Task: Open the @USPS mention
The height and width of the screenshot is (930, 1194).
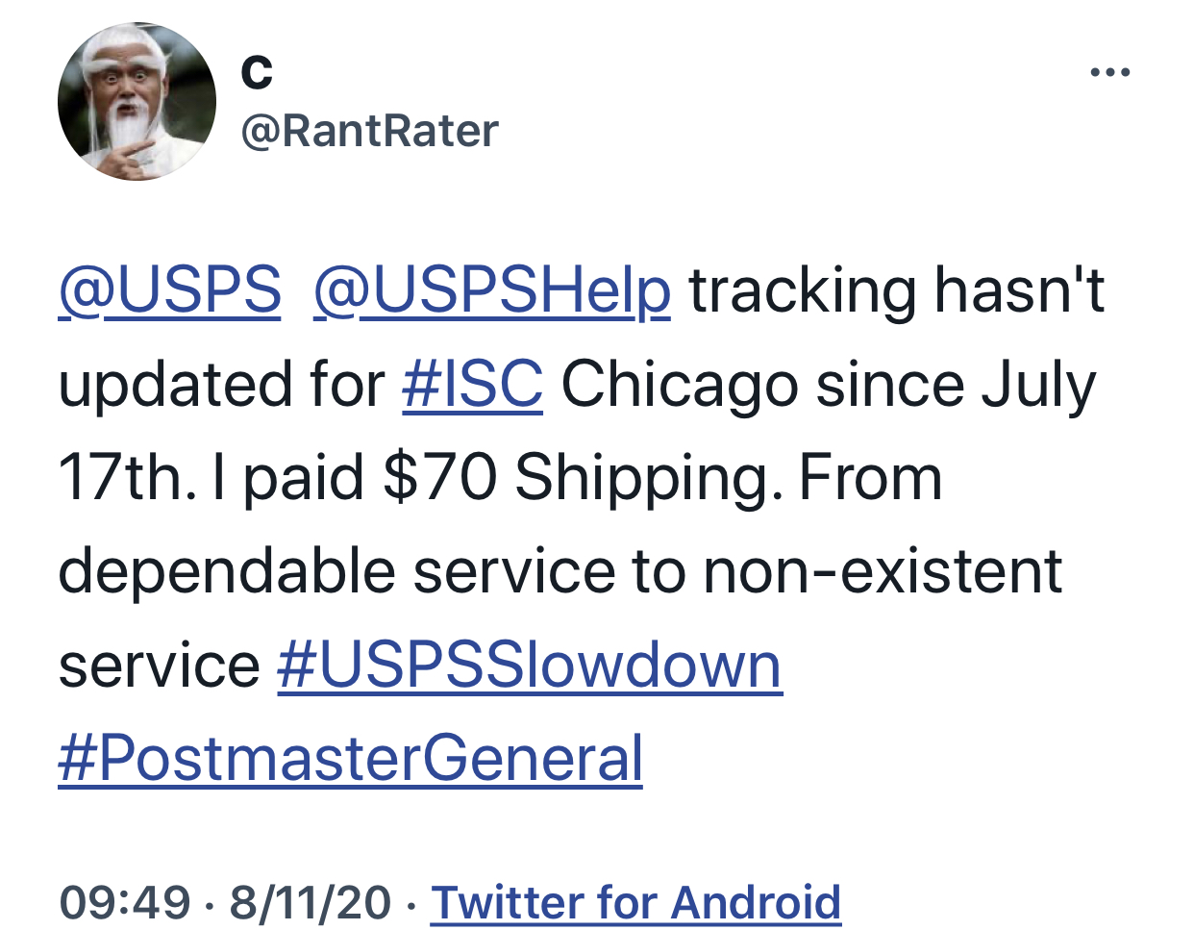Action: (170, 290)
